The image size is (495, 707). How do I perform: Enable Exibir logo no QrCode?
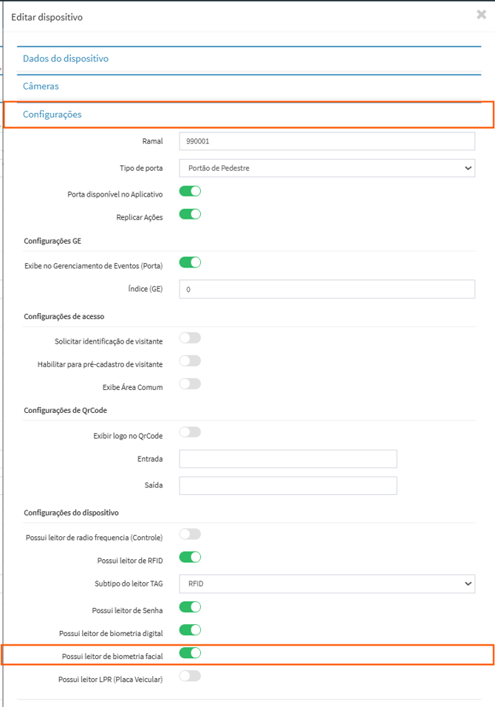(x=190, y=432)
